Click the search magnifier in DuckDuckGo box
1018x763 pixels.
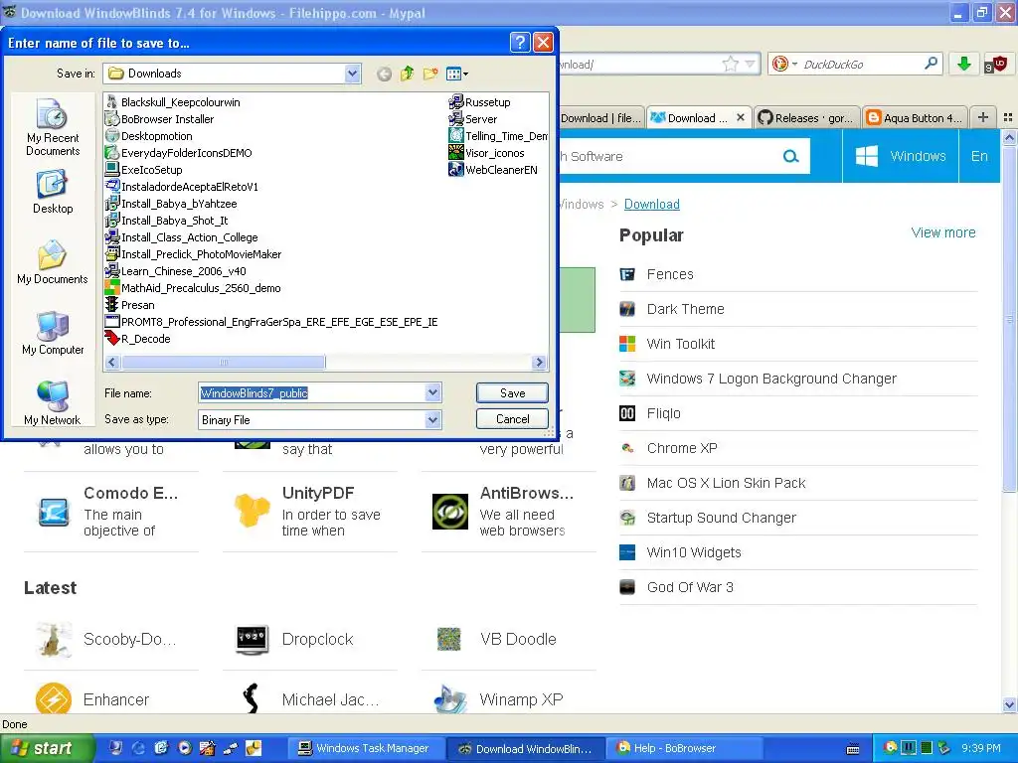point(931,64)
